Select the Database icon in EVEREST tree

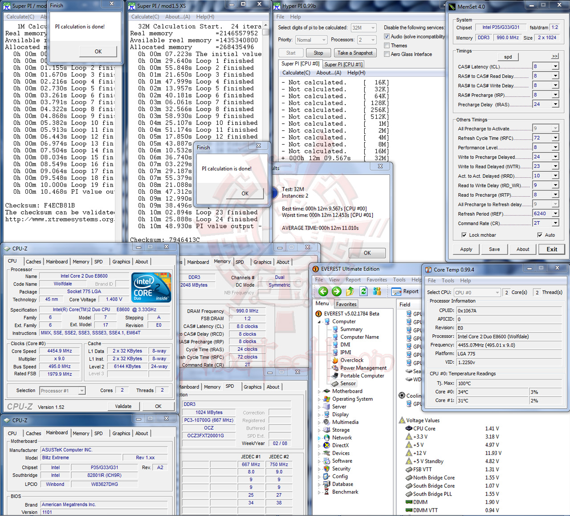(327, 484)
